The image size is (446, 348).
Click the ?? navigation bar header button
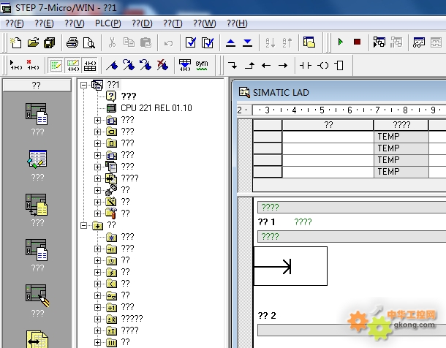tap(37, 86)
